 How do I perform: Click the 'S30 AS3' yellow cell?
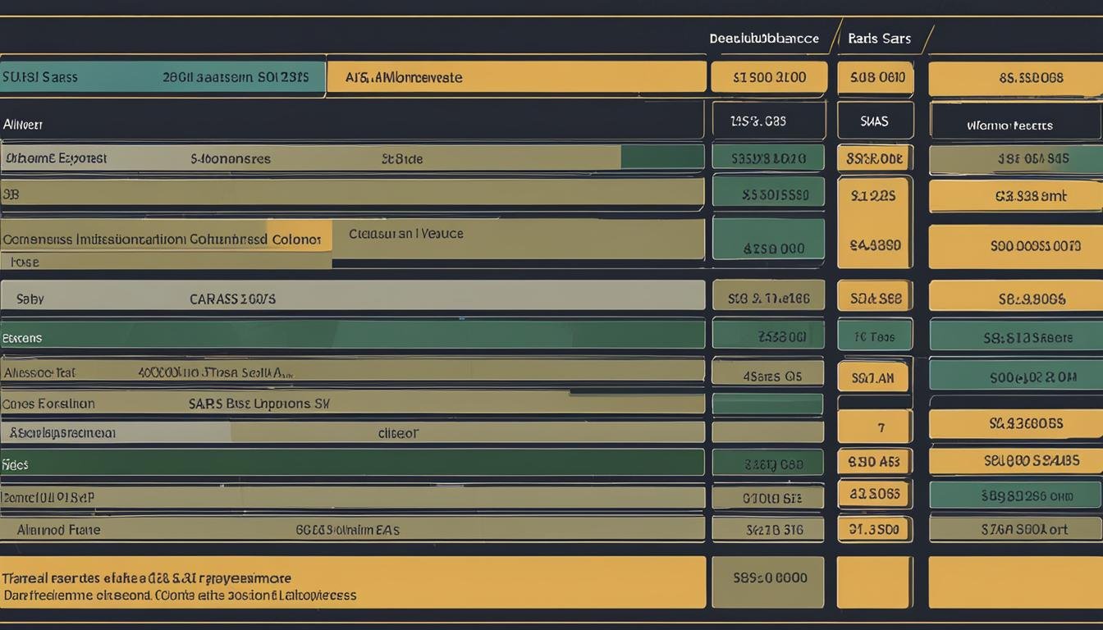(875, 462)
